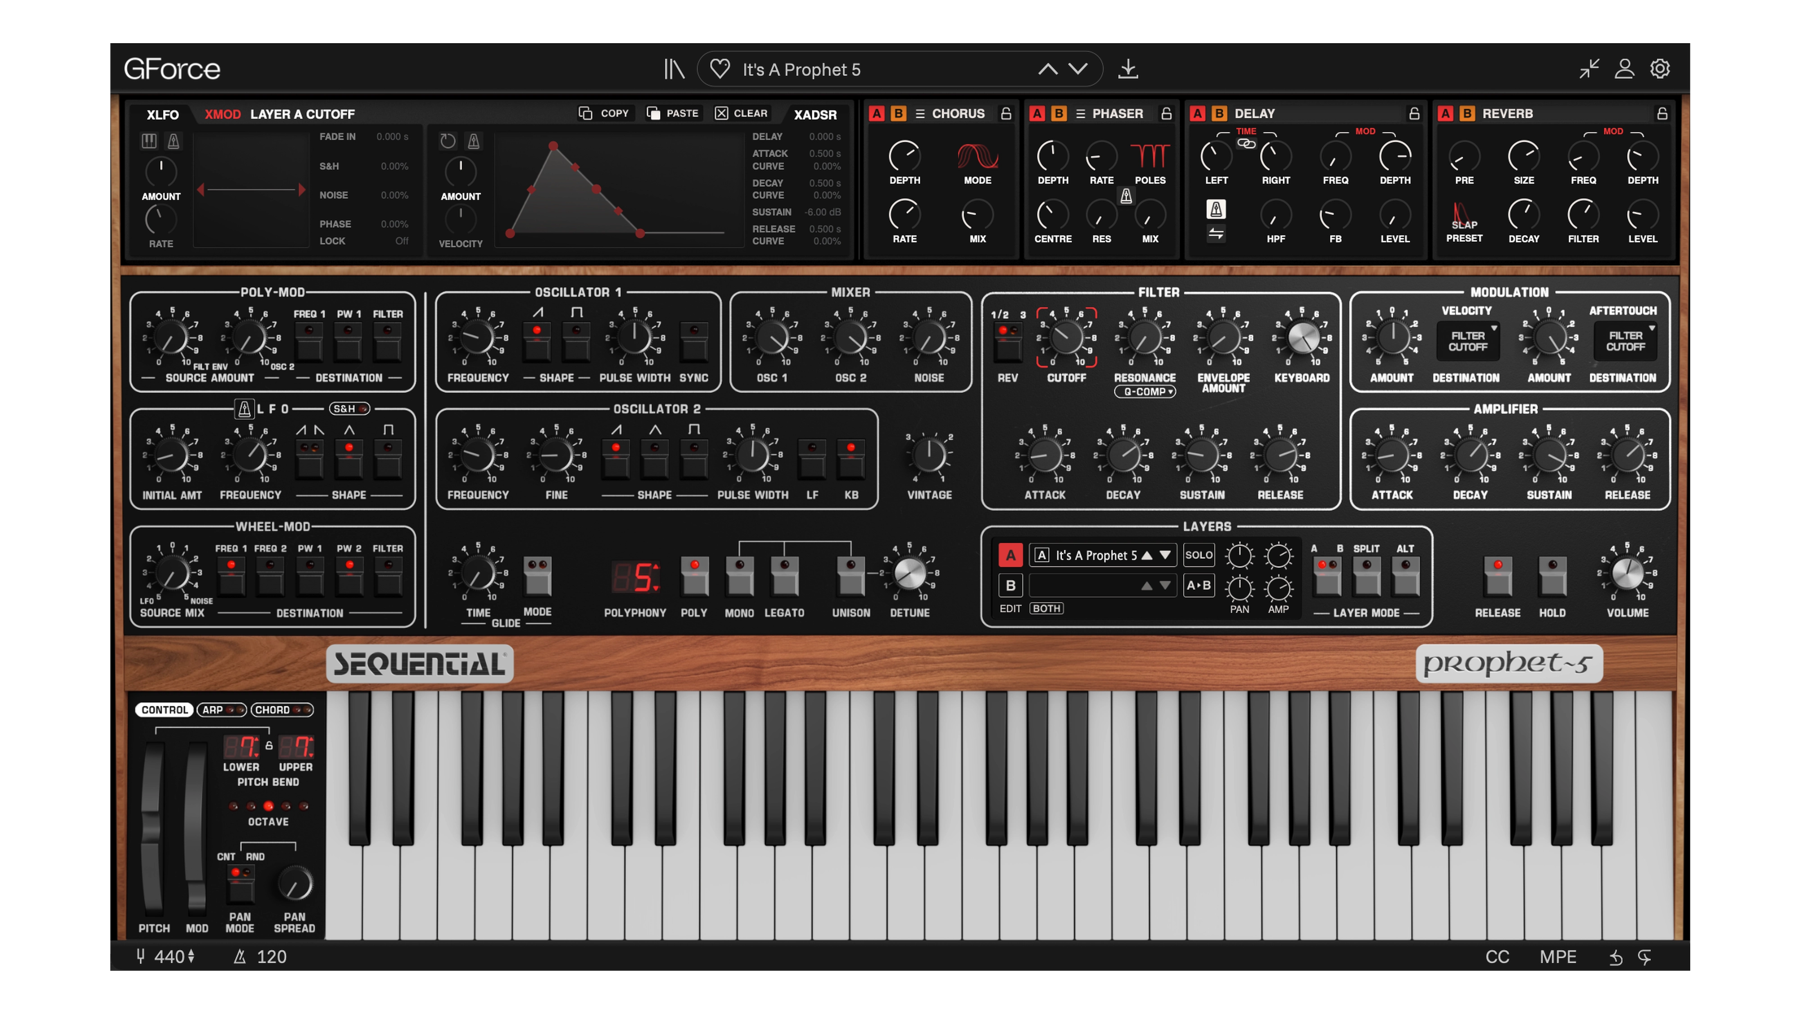The width and height of the screenshot is (1801, 1014).
Task: Click the PASTE button
Action: coord(673,113)
